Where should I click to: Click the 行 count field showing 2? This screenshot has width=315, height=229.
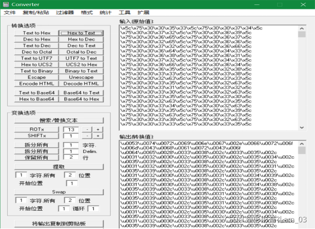click(71, 157)
